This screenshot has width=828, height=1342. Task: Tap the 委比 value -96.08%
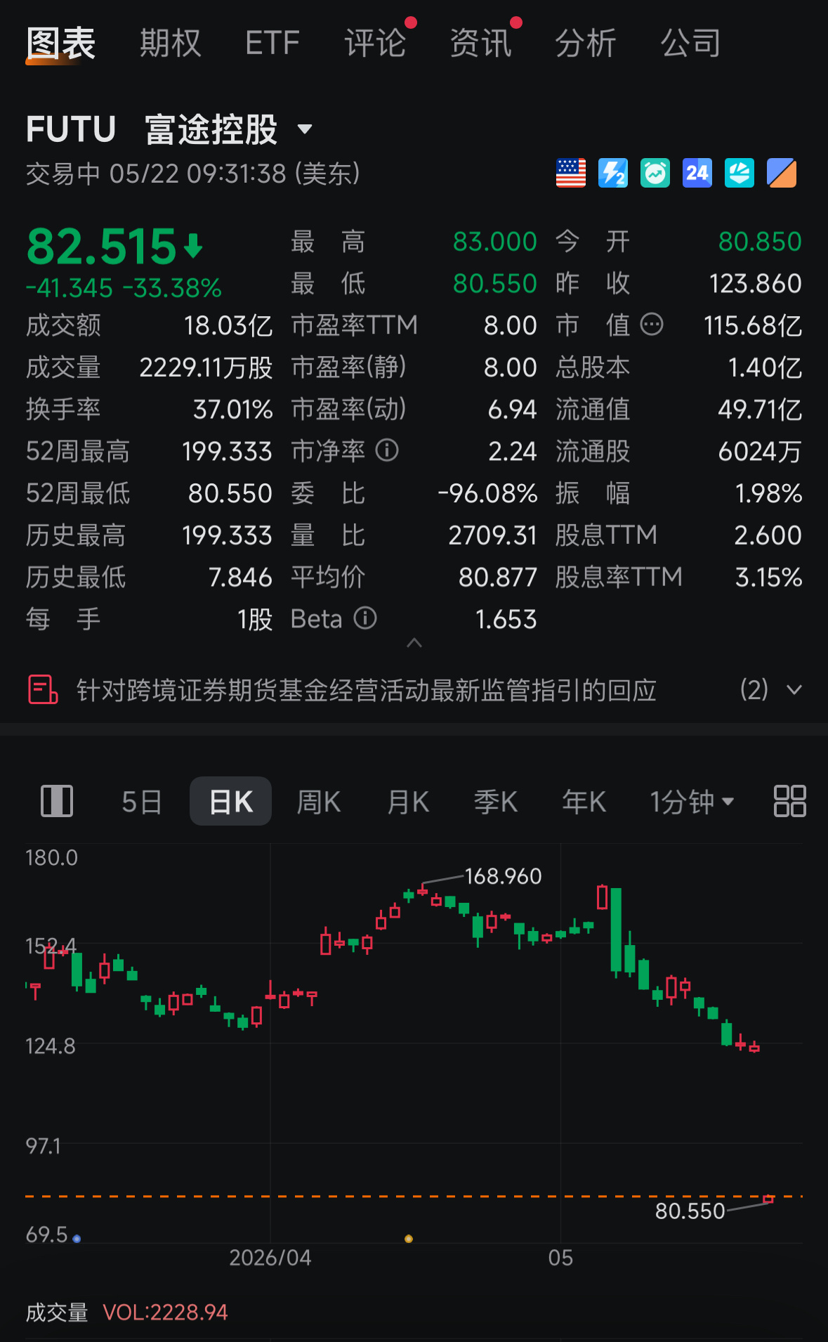487,493
